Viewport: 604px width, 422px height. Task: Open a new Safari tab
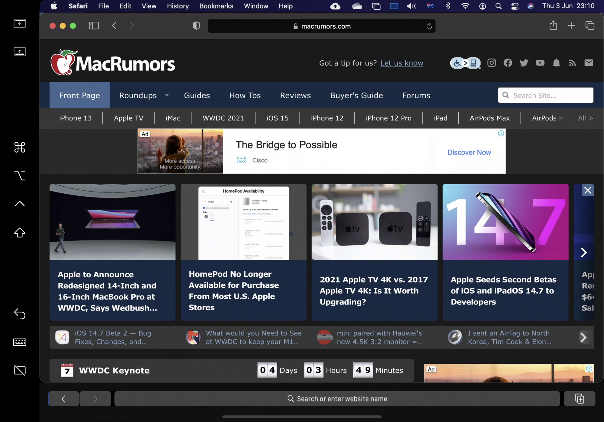pos(571,26)
